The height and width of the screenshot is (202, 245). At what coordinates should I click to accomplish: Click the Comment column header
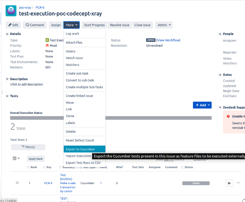pyautogui.click(x=171, y=167)
